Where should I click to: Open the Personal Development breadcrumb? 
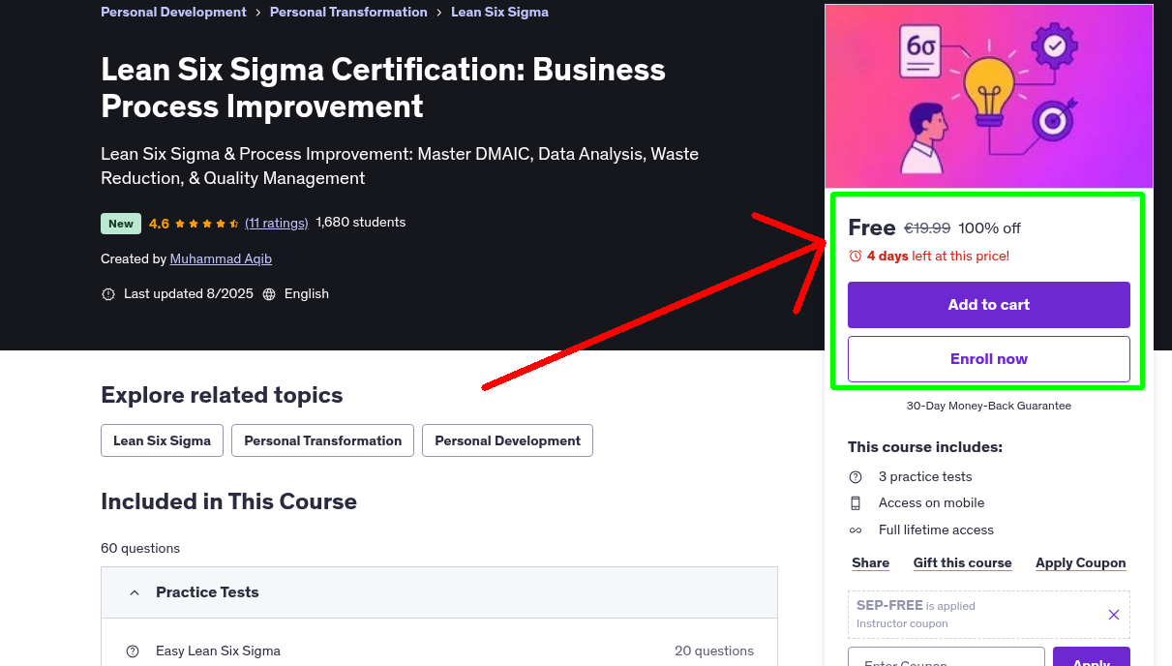pyautogui.click(x=173, y=12)
